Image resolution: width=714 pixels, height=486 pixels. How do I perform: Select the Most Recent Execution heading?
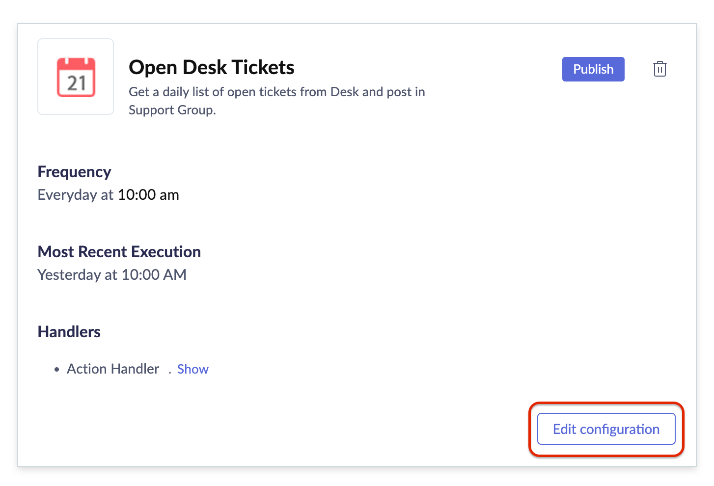[x=119, y=252]
